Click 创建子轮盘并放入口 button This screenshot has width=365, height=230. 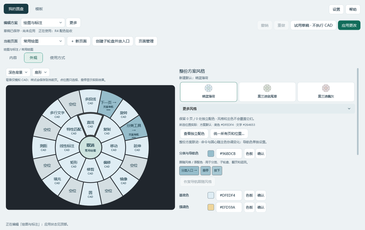click(x=113, y=41)
